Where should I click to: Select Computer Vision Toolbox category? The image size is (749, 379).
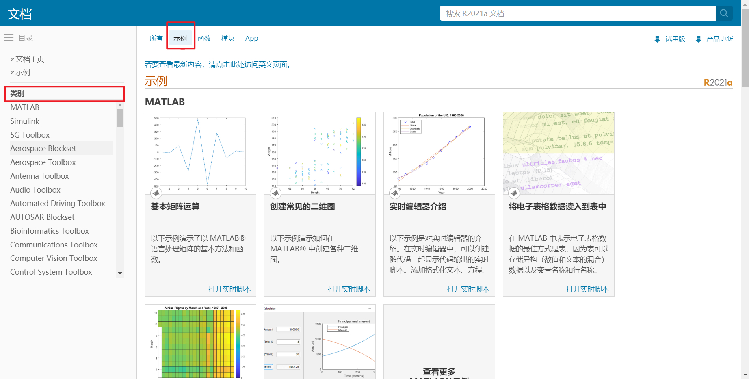54,258
